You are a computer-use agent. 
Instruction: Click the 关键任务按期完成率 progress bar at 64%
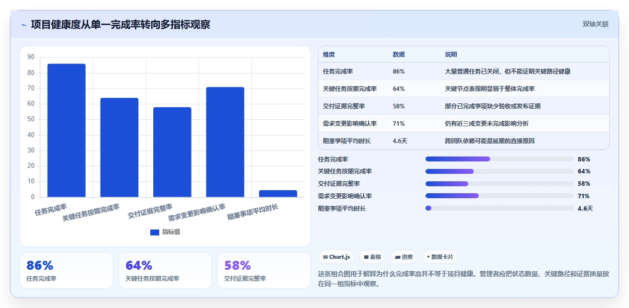click(500, 171)
